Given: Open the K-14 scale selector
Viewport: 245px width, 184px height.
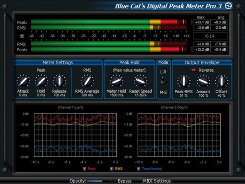Looking at the screenshot, I should click(x=210, y=36).
